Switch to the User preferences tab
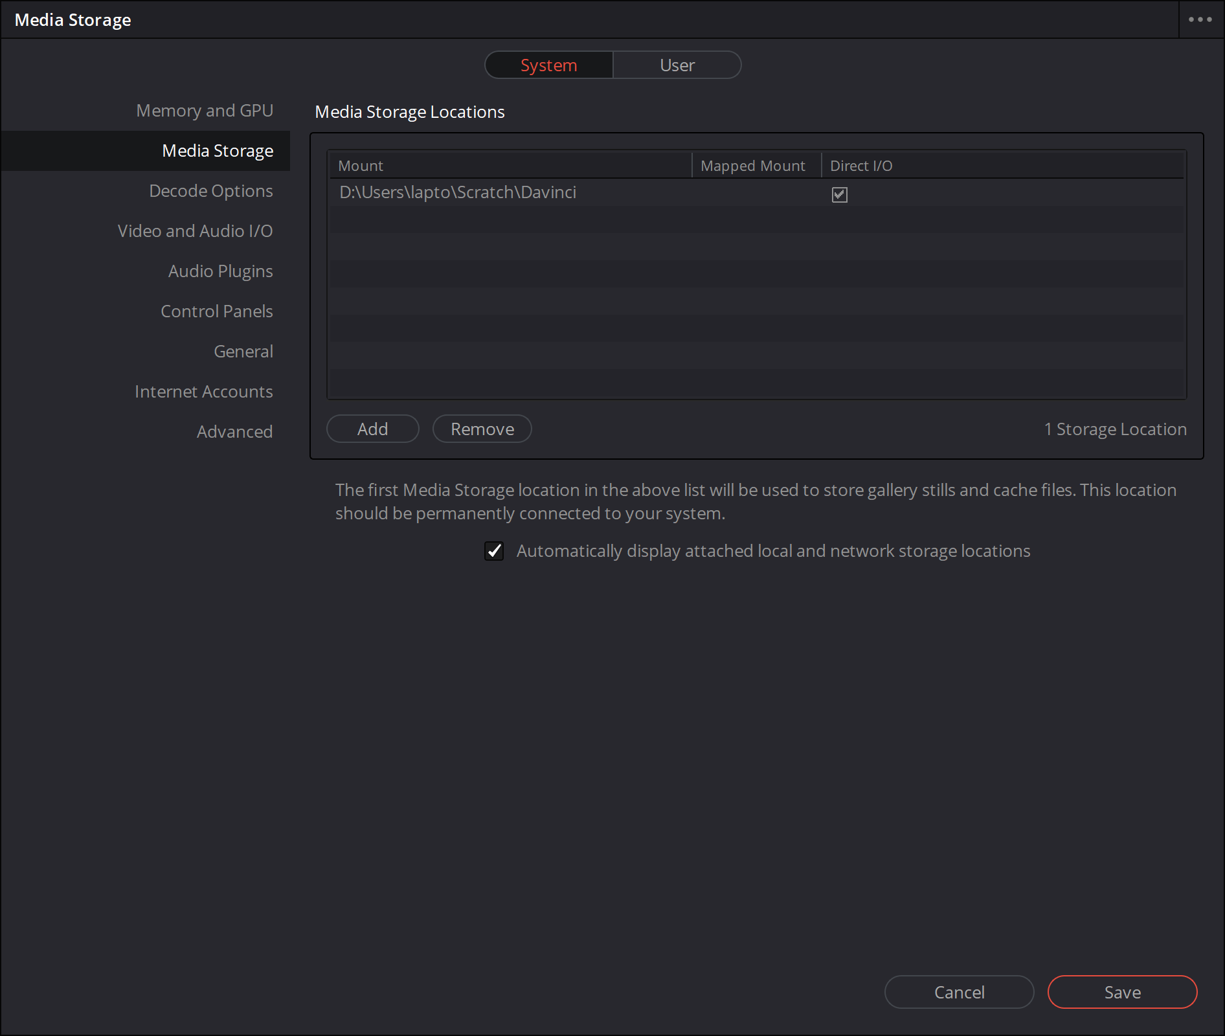 [677, 65]
